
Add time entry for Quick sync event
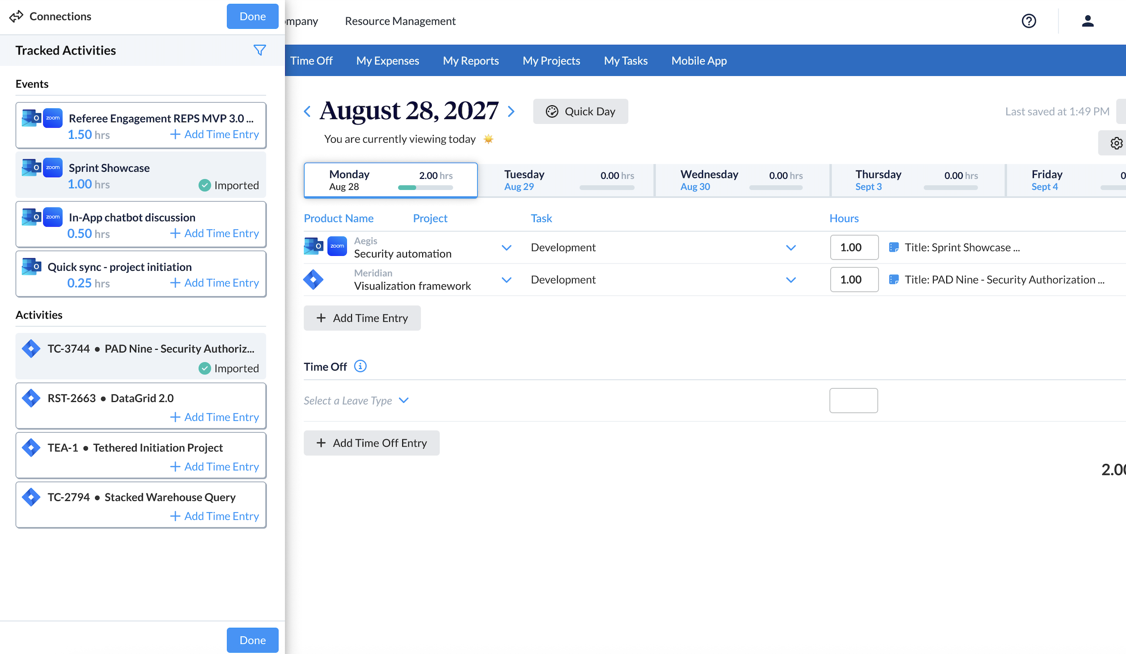coord(214,283)
